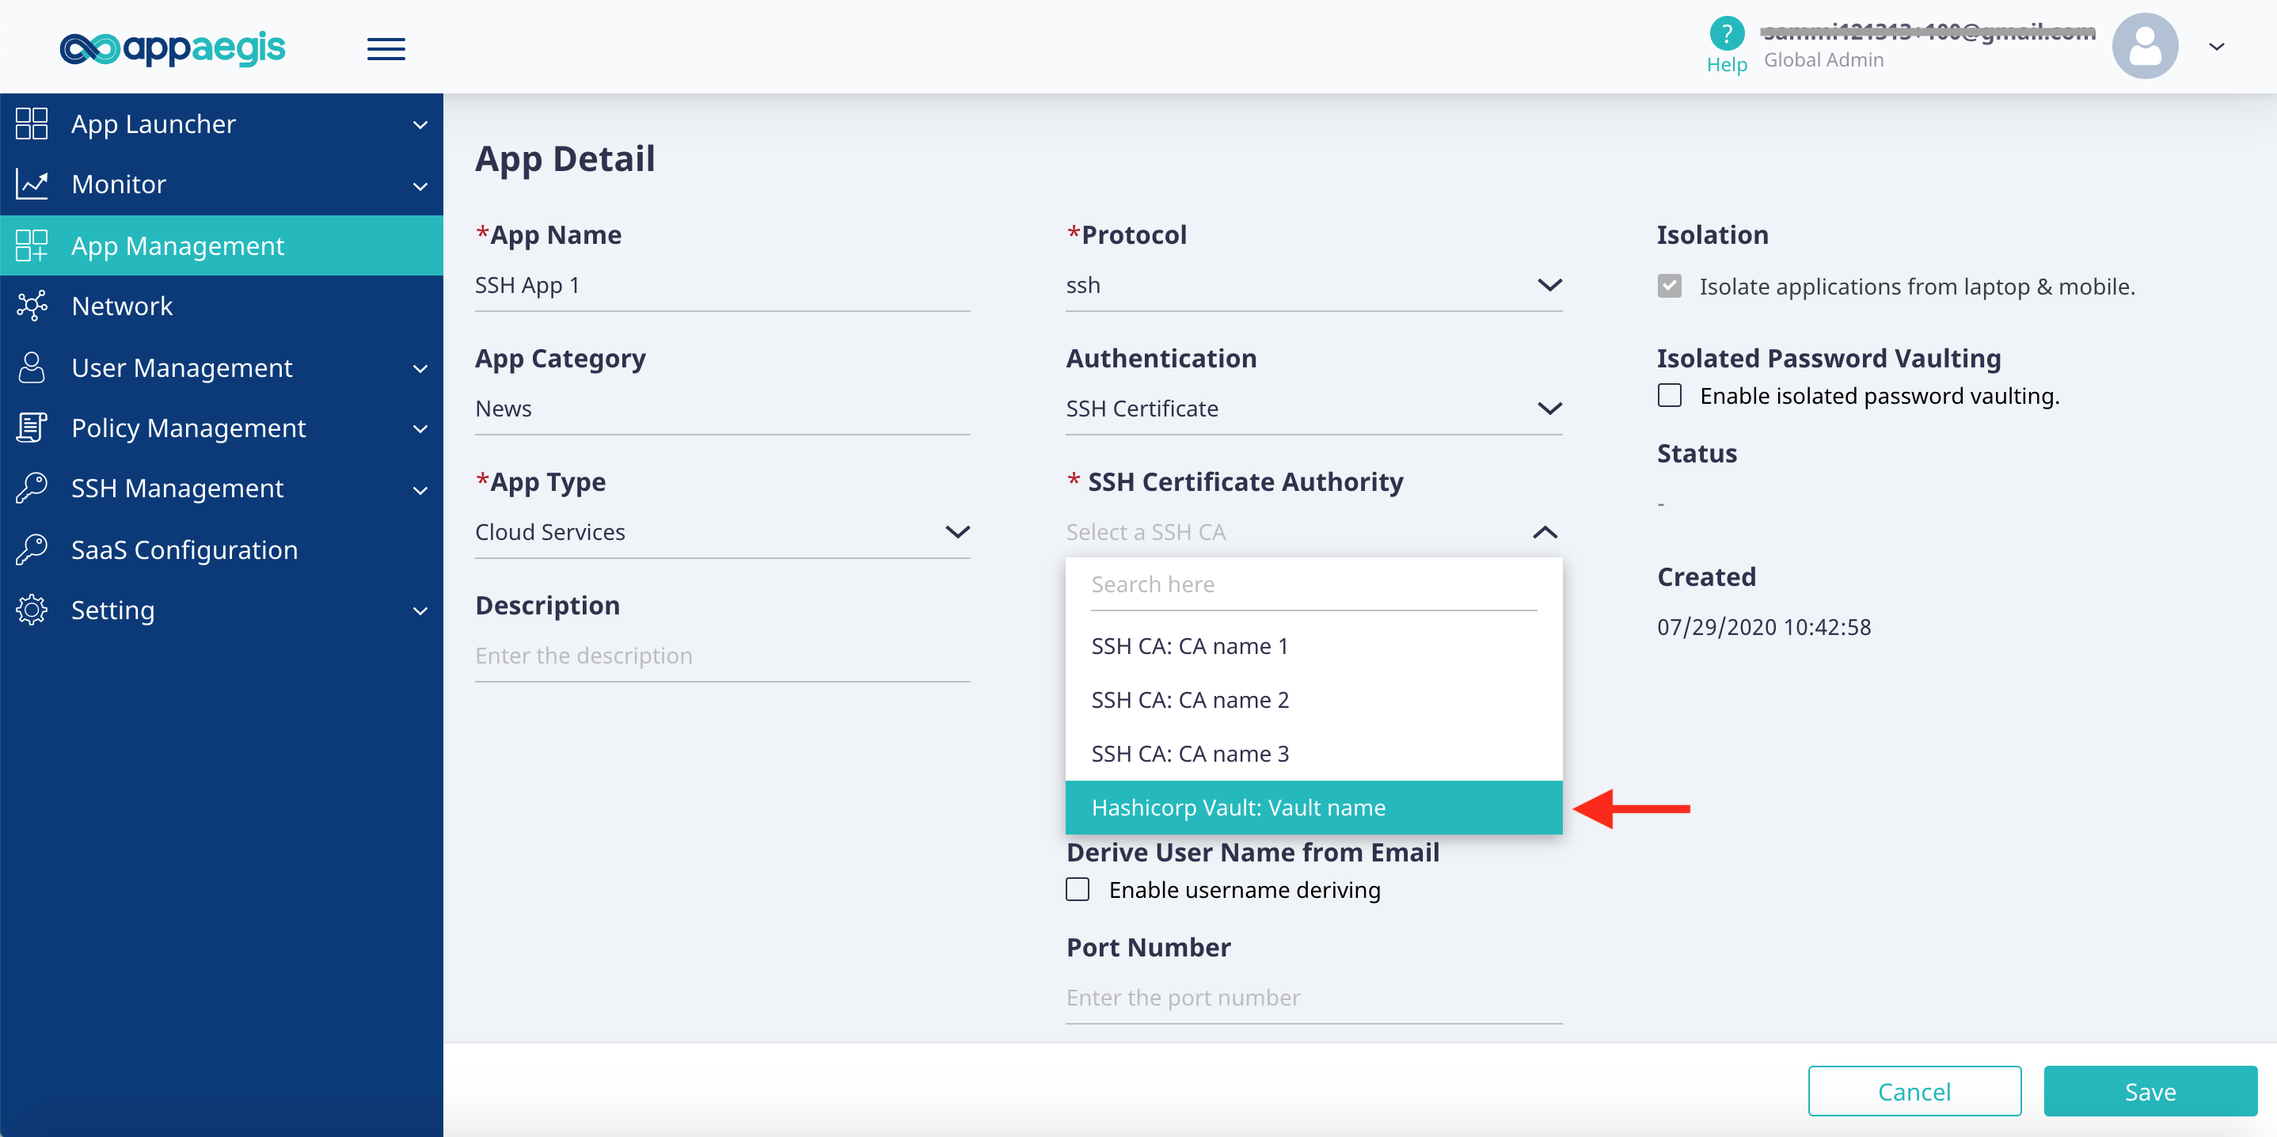
Task: Expand User Management submenu chevron
Action: tap(420, 369)
